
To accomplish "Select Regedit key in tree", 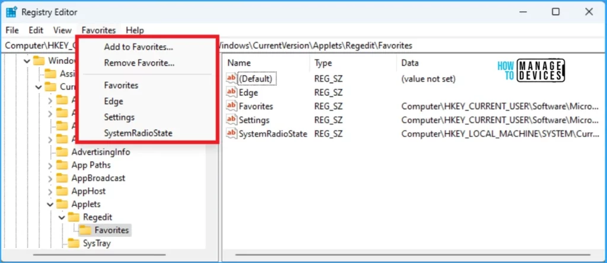I will tap(98, 217).
